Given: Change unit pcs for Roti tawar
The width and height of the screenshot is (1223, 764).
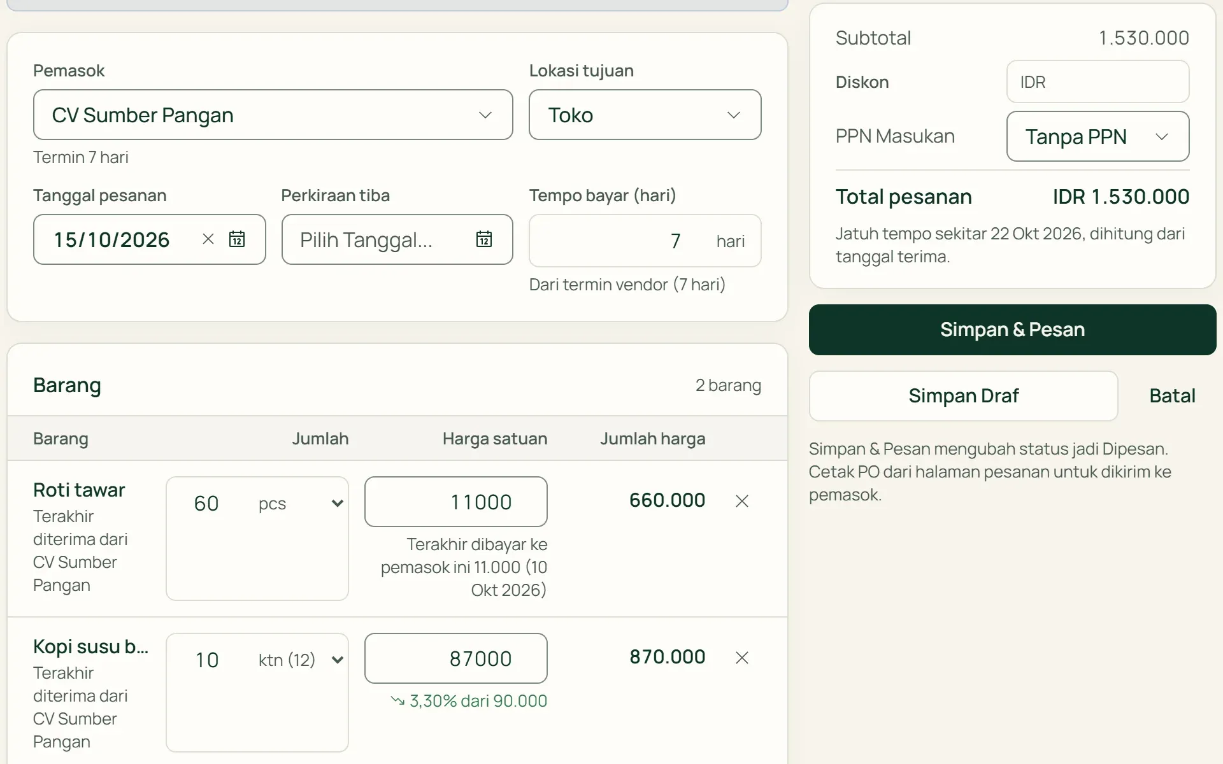Looking at the screenshot, I should click(x=301, y=504).
